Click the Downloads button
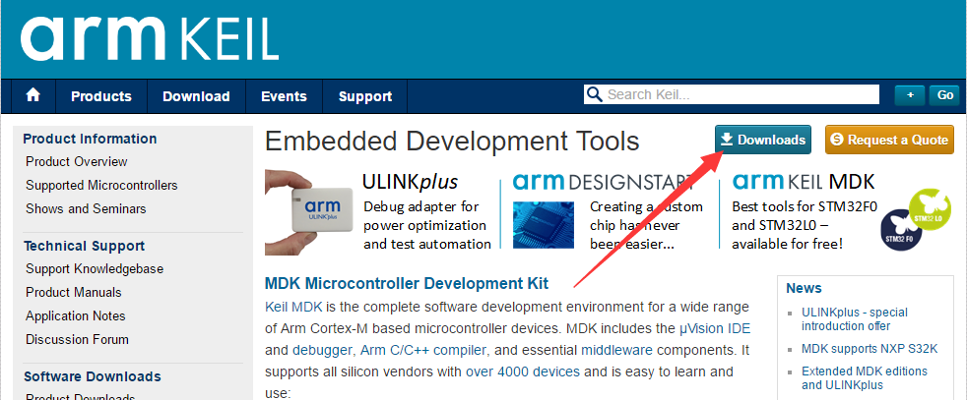This screenshot has width=967, height=400. [x=763, y=140]
